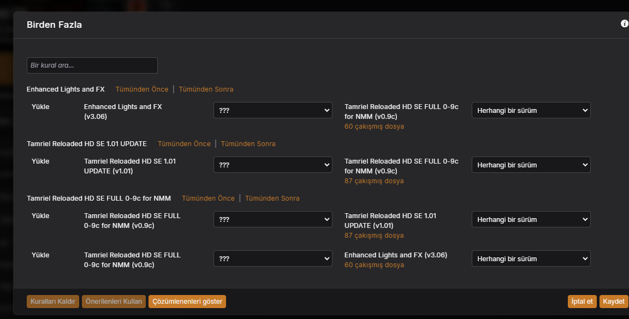Screen dimensions: 629x319
Task: Click '60 çakışmış dosya' under Enhanced Lights and FX (v3.06)
Action: click(374, 264)
